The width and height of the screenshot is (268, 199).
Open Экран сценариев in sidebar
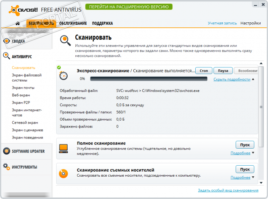coord(27,130)
